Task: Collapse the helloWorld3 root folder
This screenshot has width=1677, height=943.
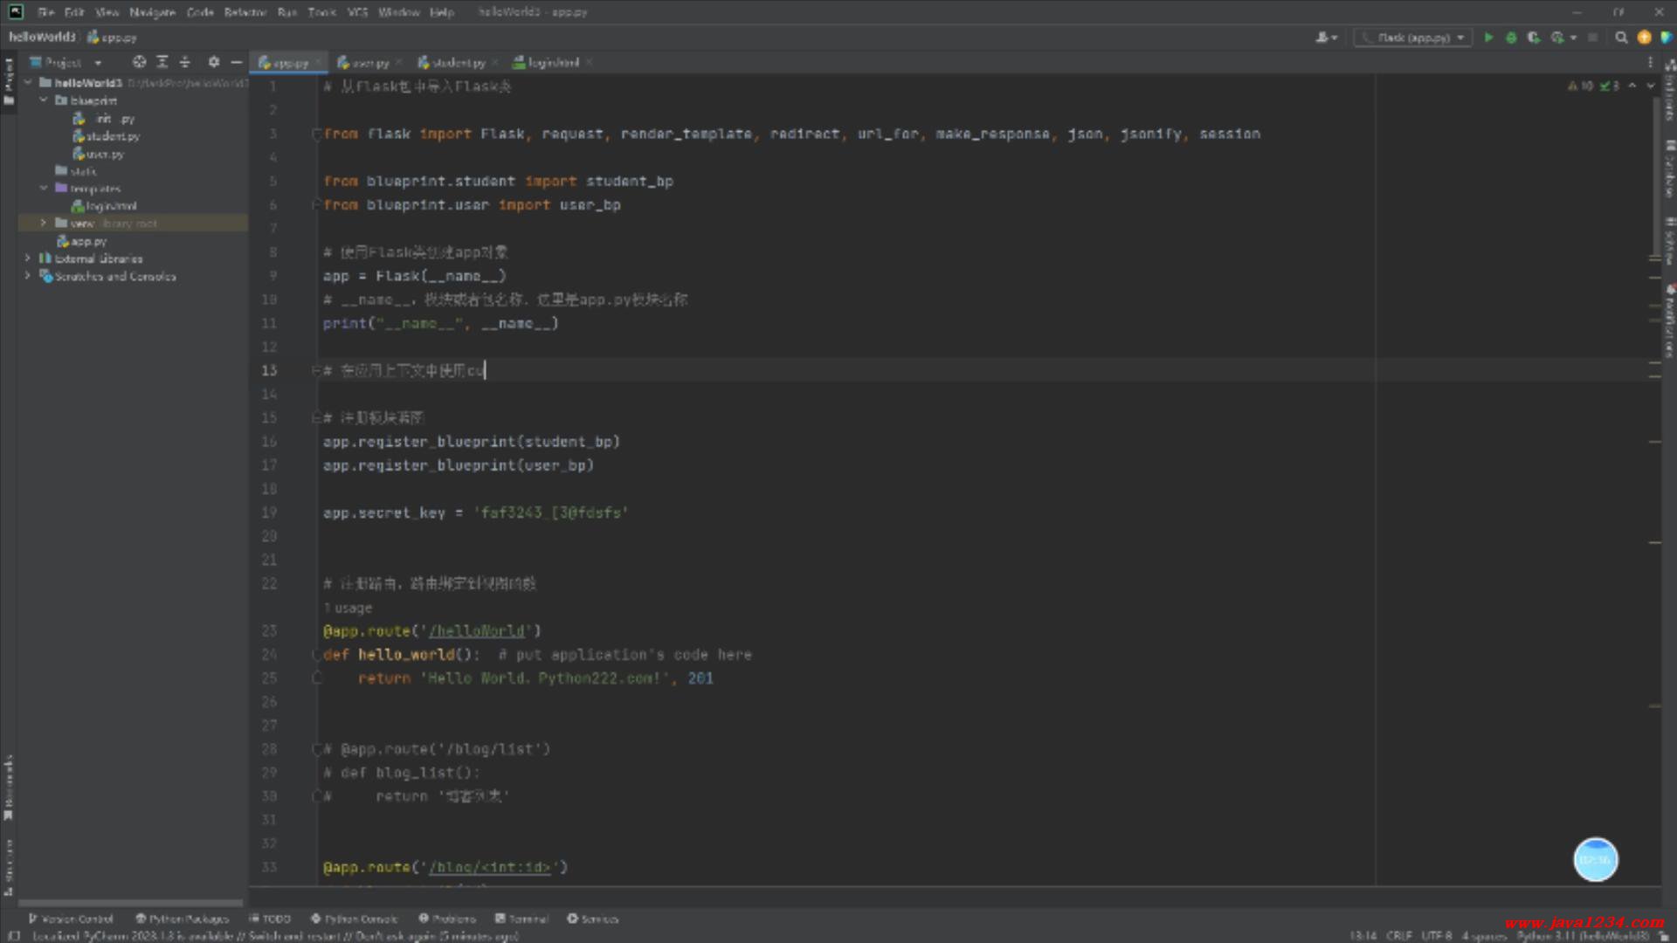Action: click(x=28, y=83)
